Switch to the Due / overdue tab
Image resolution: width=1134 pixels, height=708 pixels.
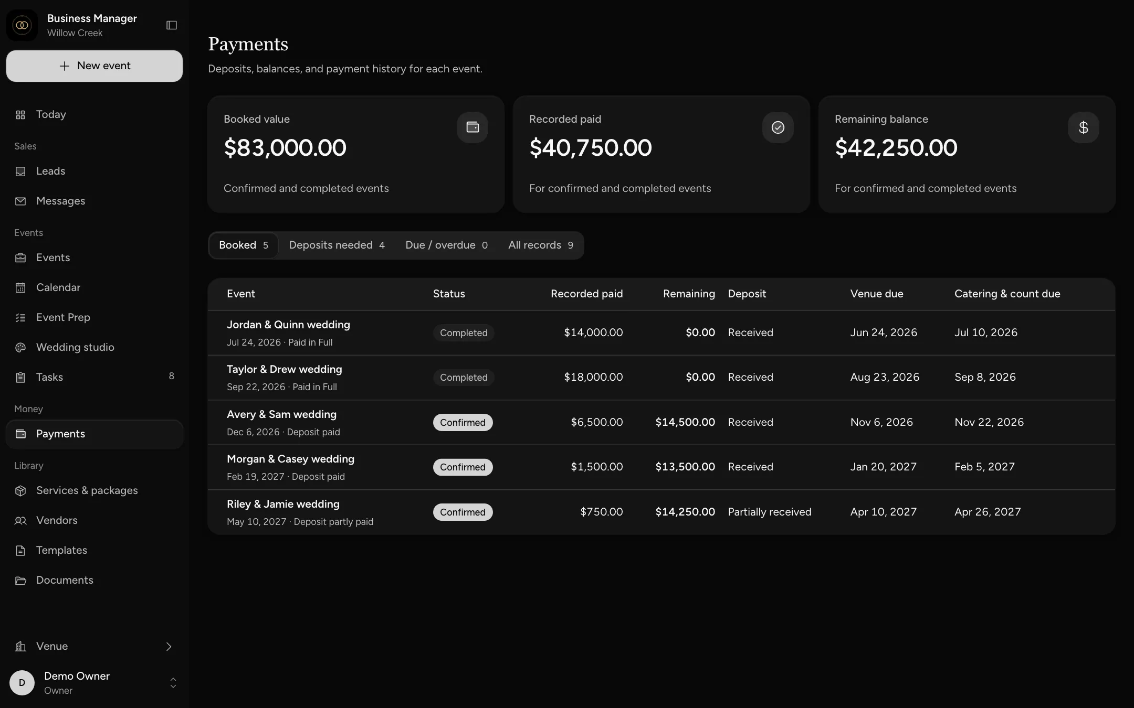446,245
